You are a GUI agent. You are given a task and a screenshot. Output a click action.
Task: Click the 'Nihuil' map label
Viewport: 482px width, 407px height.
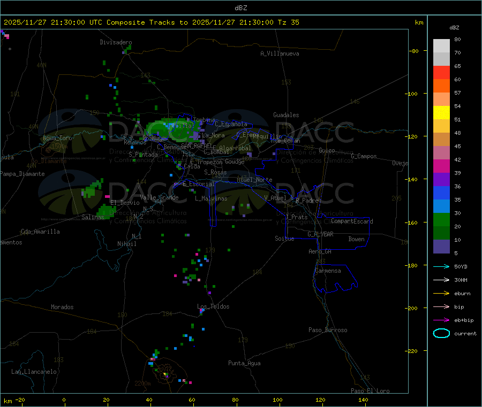pos(126,244)
